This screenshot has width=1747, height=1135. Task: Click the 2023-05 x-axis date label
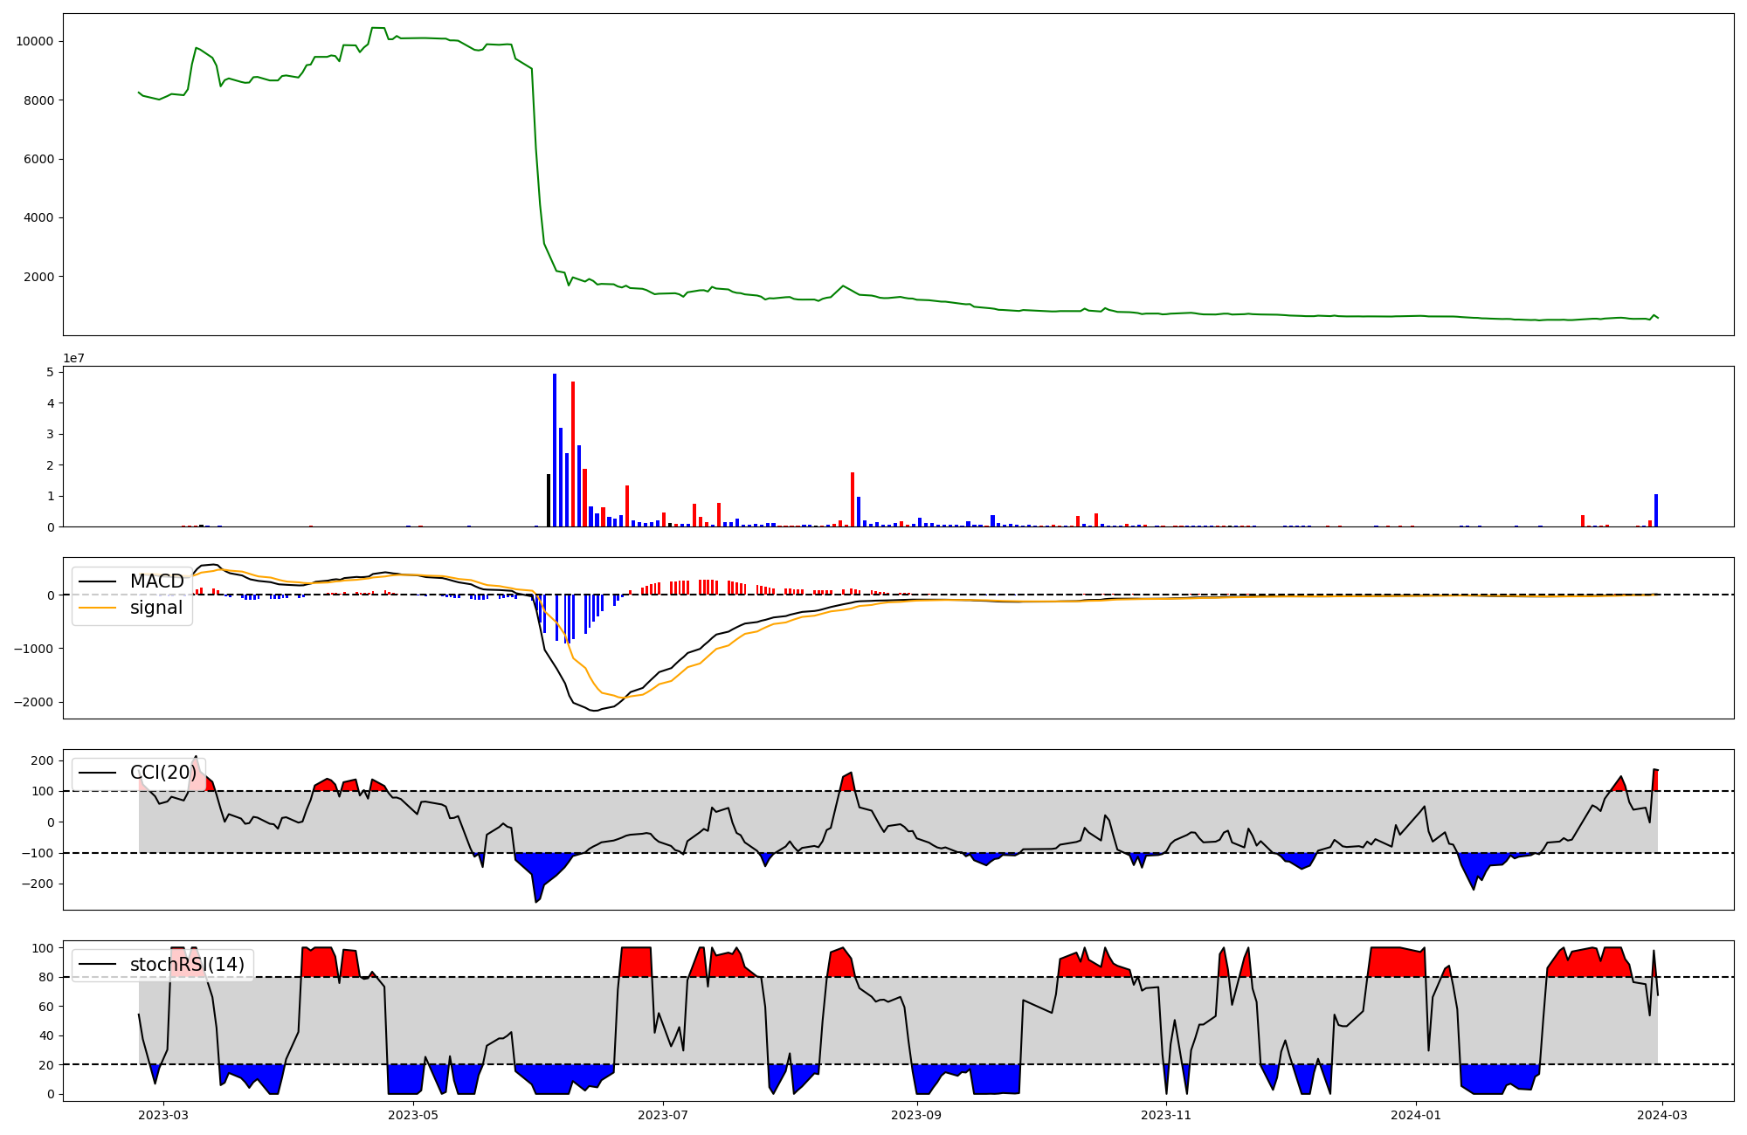pos(412,1115)
